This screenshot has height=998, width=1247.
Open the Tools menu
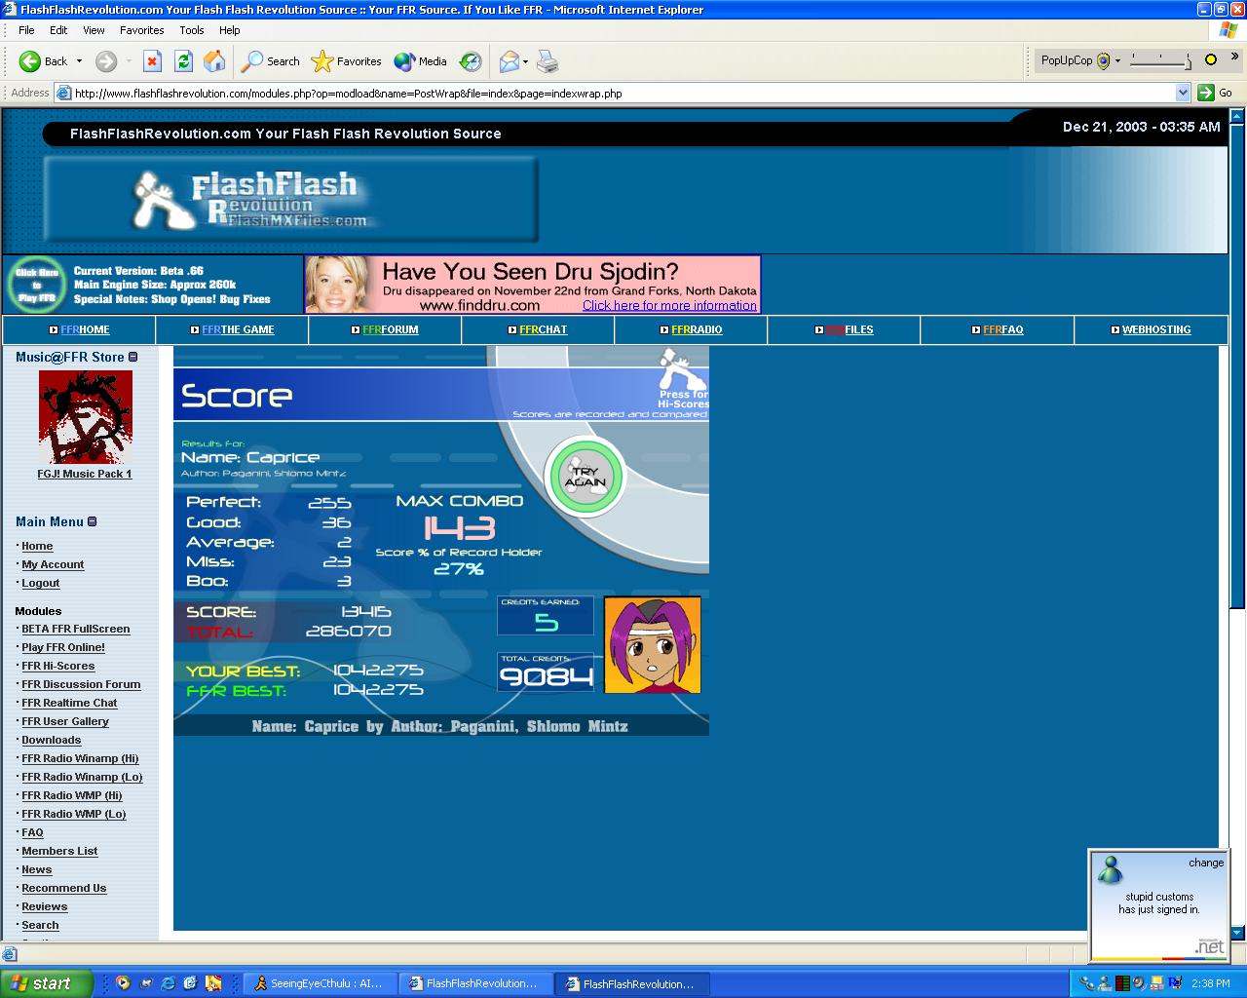coord(192,30)
